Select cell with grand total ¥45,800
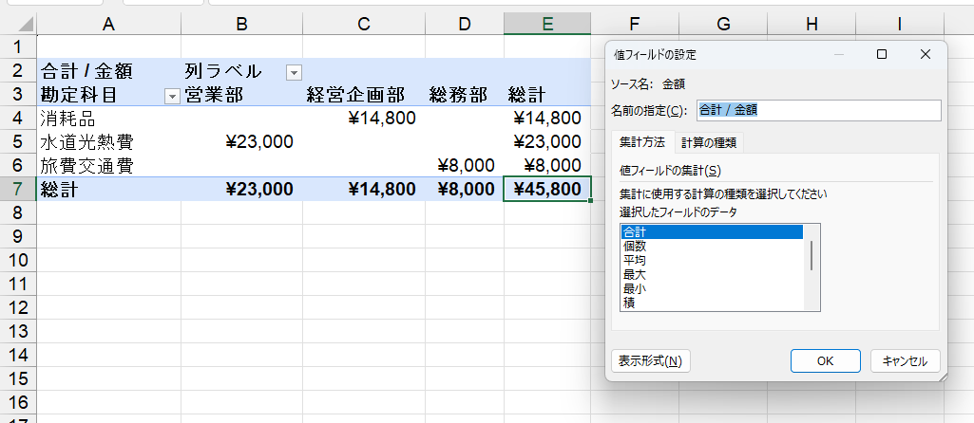Viewport: 974px width, 423px height. (546, 189)
